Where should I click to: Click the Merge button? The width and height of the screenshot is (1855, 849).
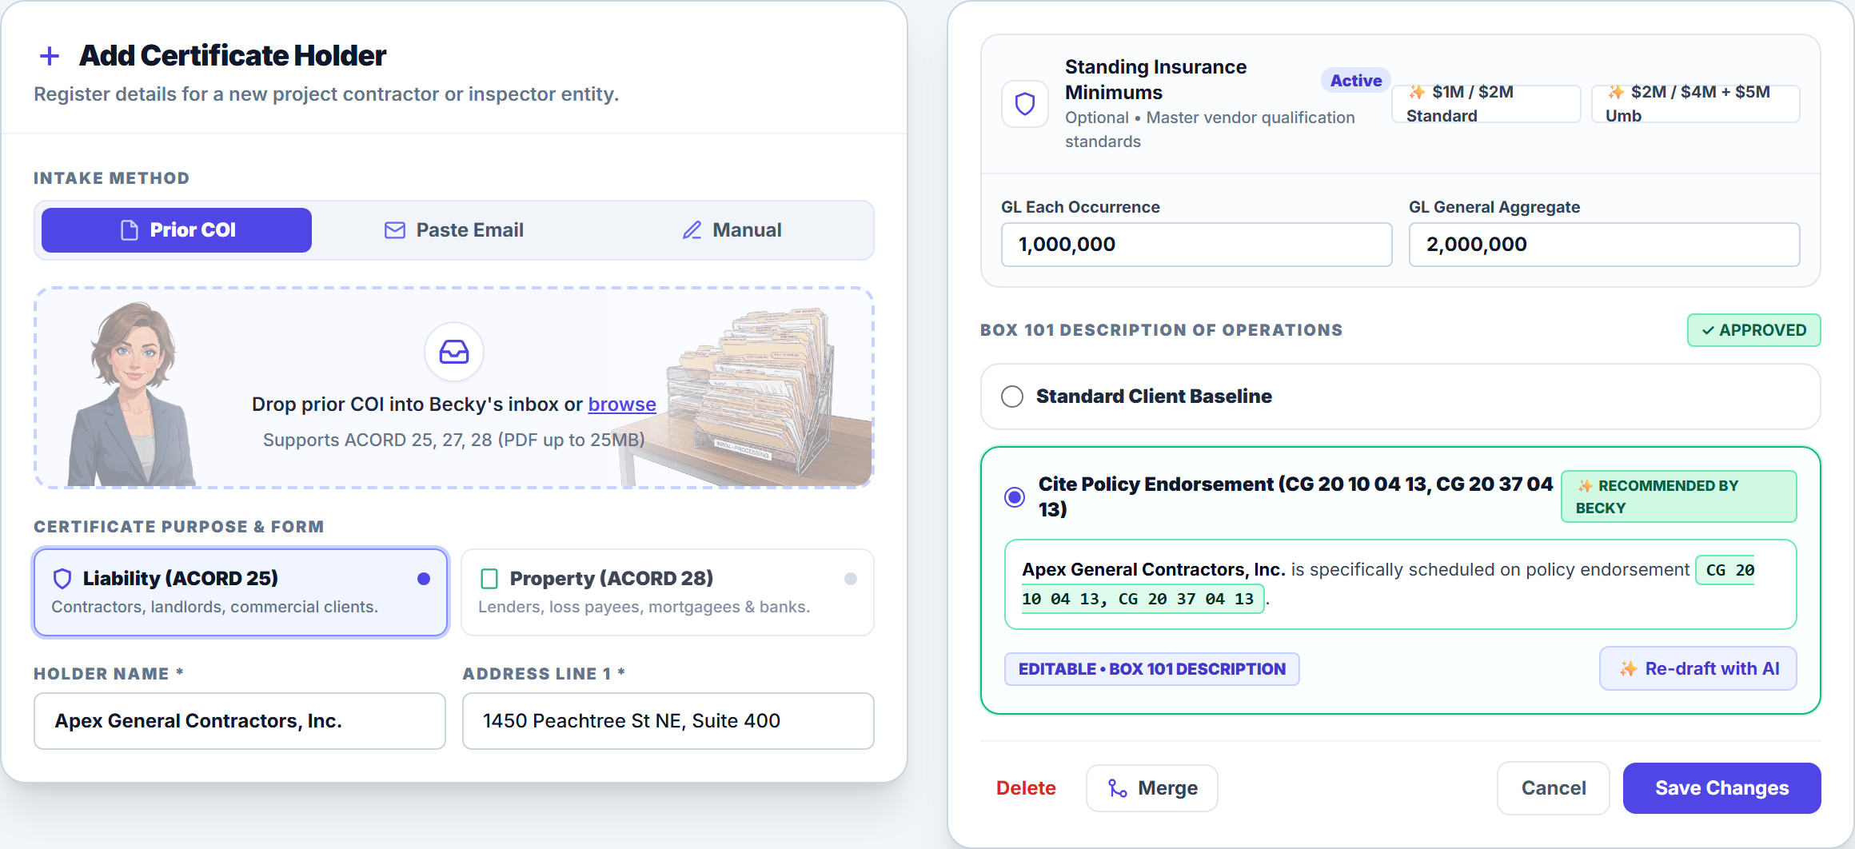[1152, 788]
